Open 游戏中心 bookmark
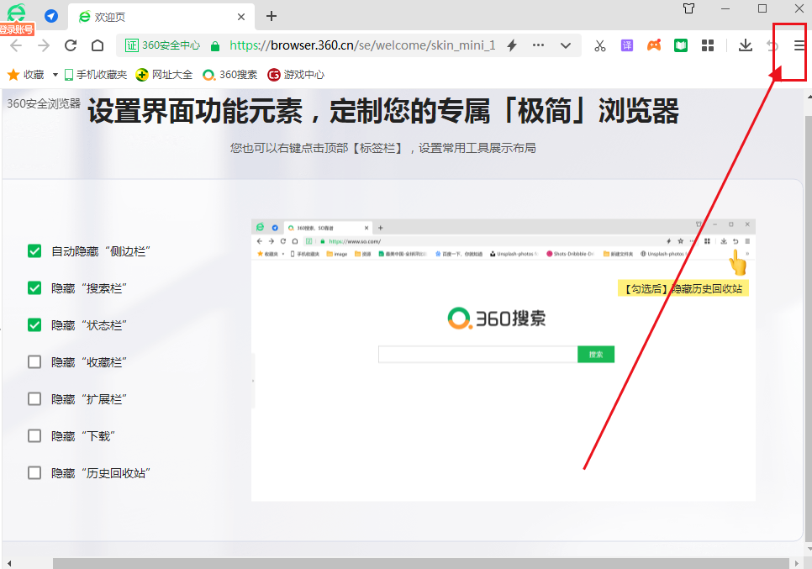 pyautogui.click(x=296, y=75)
